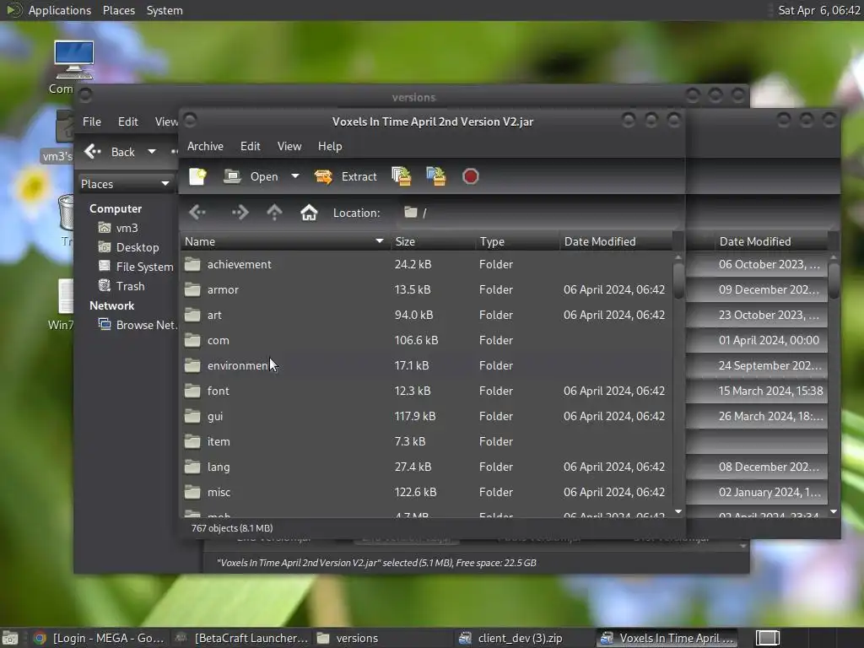Viewport: 864px width, 648px height.
Task: Open Edit menu in versions window
Action: click(128, 121)
